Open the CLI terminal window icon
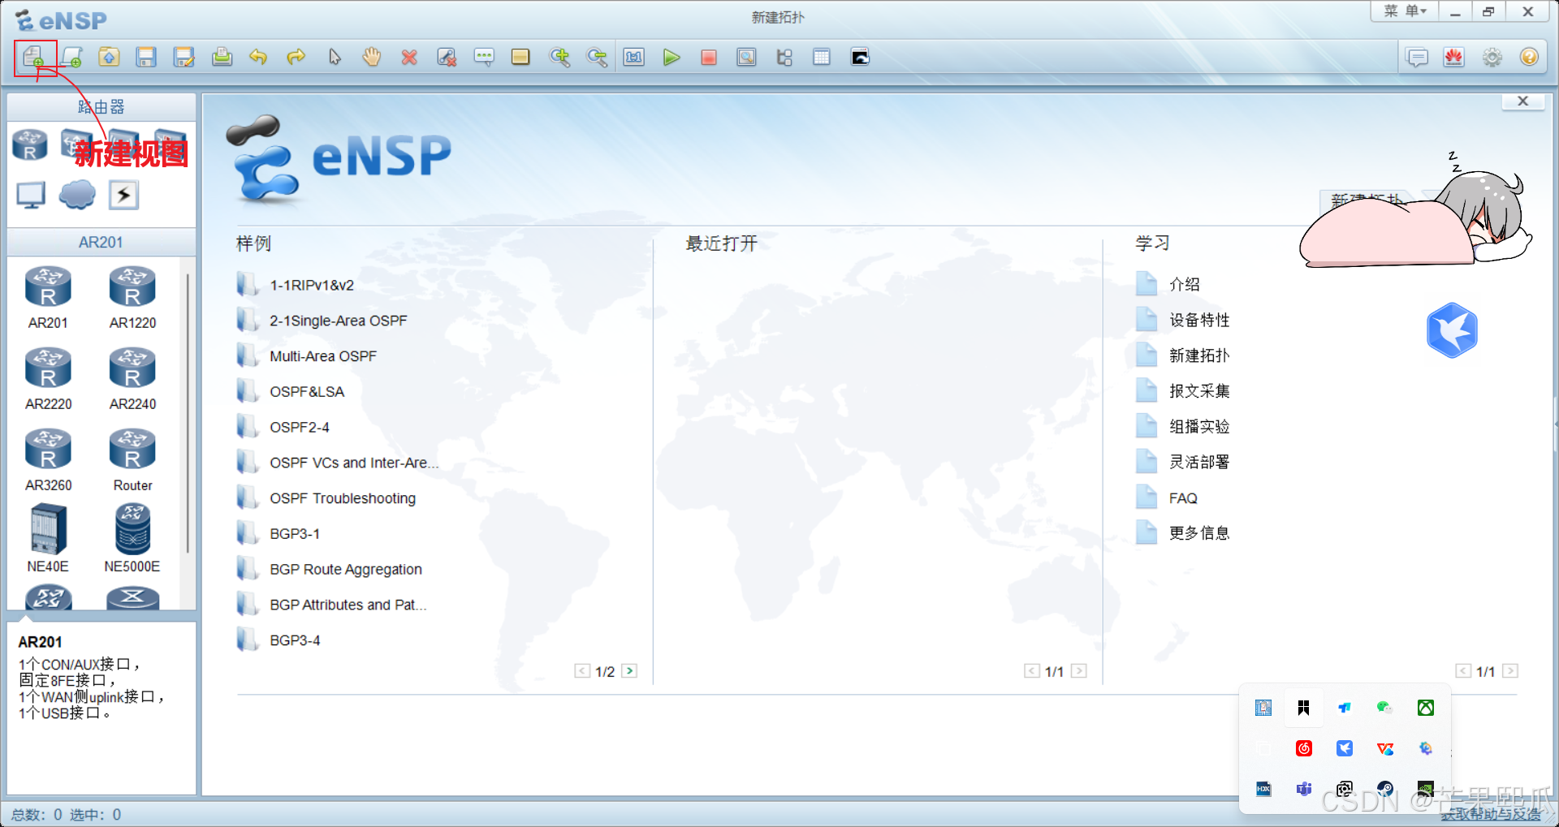Image resolution: width=1559 pixels, height=827 pixels. pos(860,57)
